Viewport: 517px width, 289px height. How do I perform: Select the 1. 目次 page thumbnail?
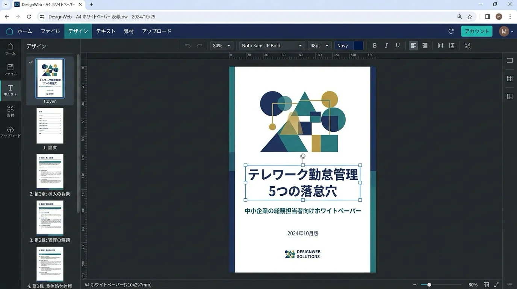pos(50,126)
